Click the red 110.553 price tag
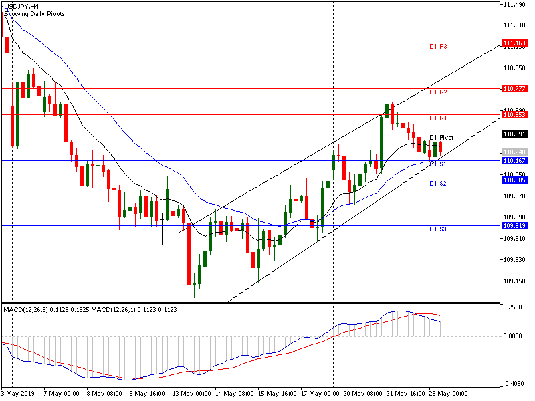The width and height of the screenshot is (535, 401). pyautogui.click(x=514, y=114)
